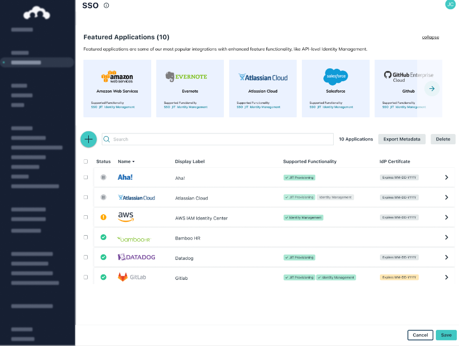Click the Atlassian Cloud logo in the table
Screen dimensions: 459x346
(x=137, y=197)
